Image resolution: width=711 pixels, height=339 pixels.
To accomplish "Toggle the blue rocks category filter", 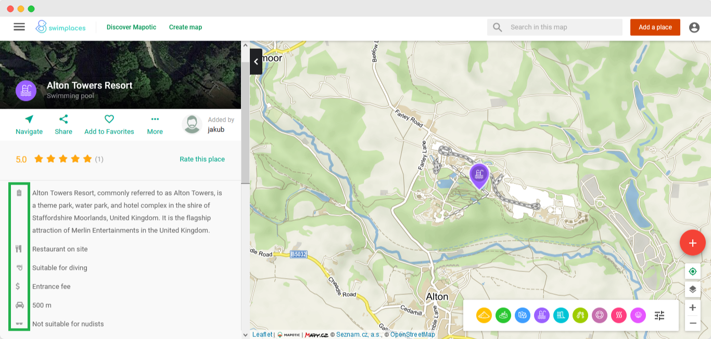I will [523, 315].
